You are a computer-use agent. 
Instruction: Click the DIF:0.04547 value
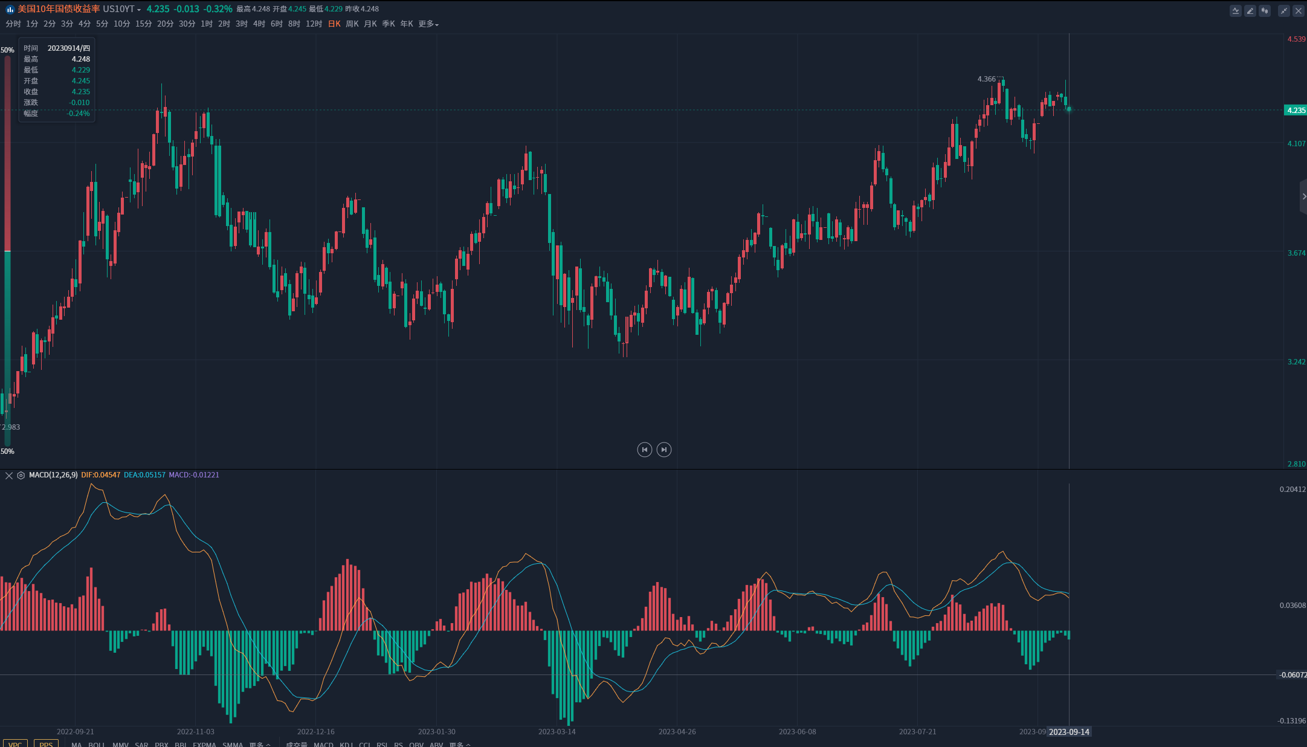[x=101, y=475]
